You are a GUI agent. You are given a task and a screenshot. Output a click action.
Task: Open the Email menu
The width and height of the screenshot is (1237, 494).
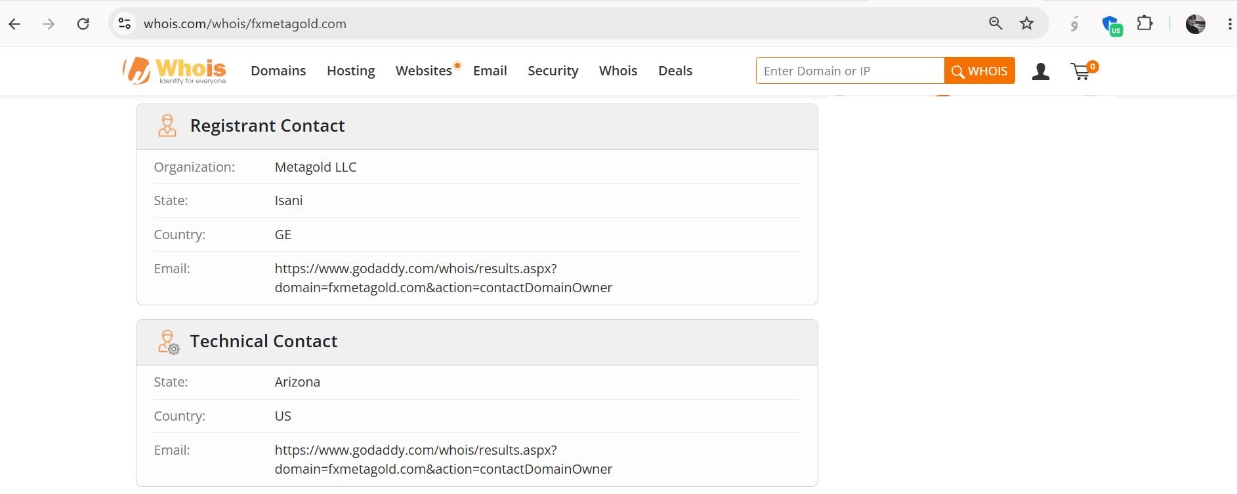coord(490,71)
